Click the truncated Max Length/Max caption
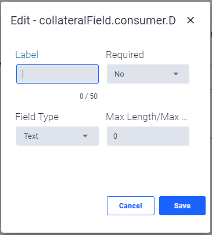 tap(147, 117)
